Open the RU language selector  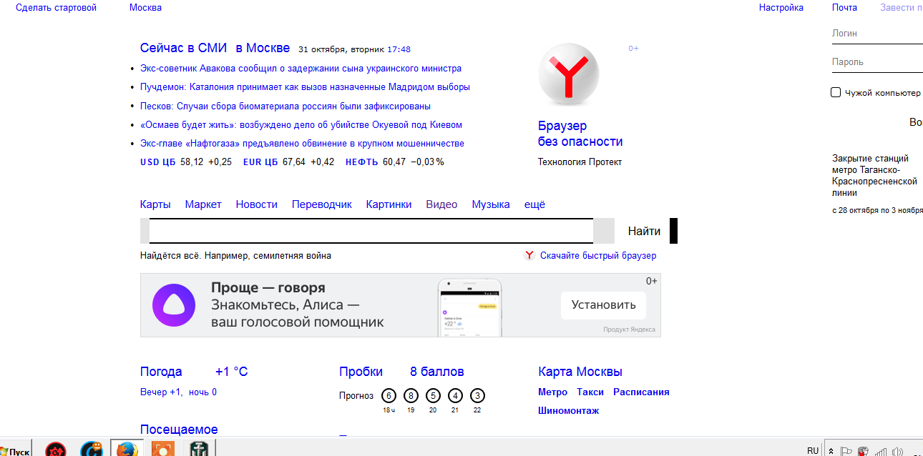tap(813, 451)
